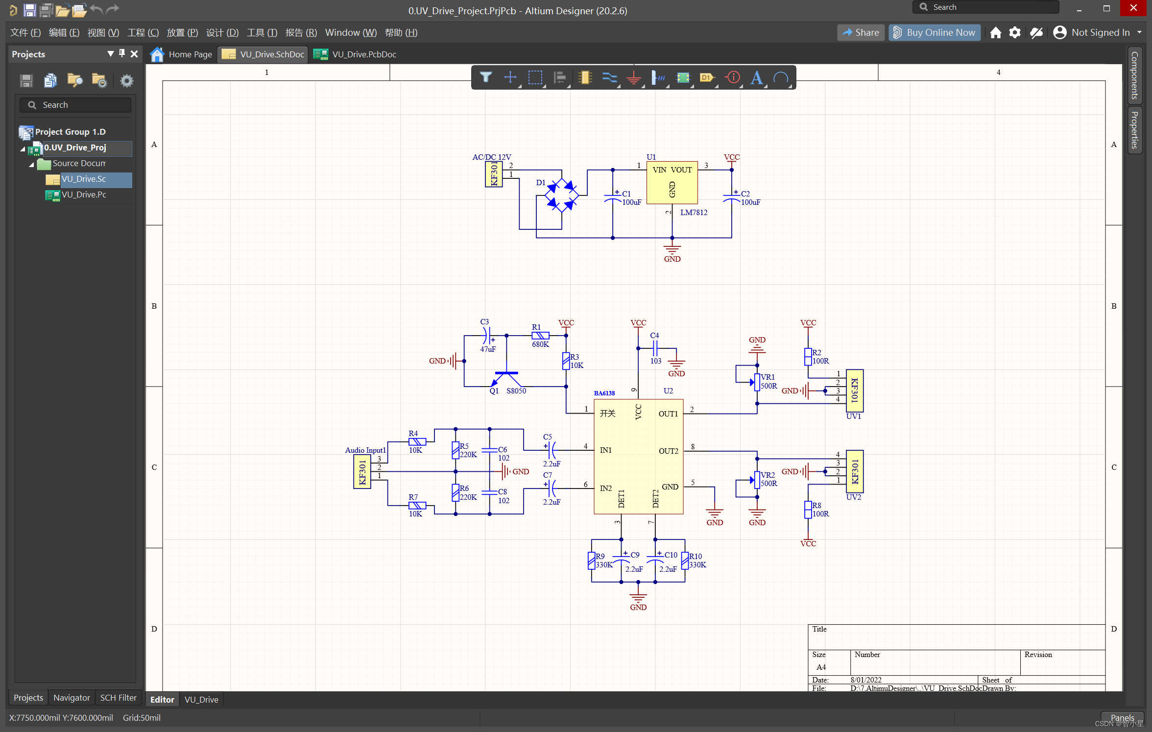Collapse the Source Documents folder
This screenshot has height=732, width=1152.
[31, 164]
